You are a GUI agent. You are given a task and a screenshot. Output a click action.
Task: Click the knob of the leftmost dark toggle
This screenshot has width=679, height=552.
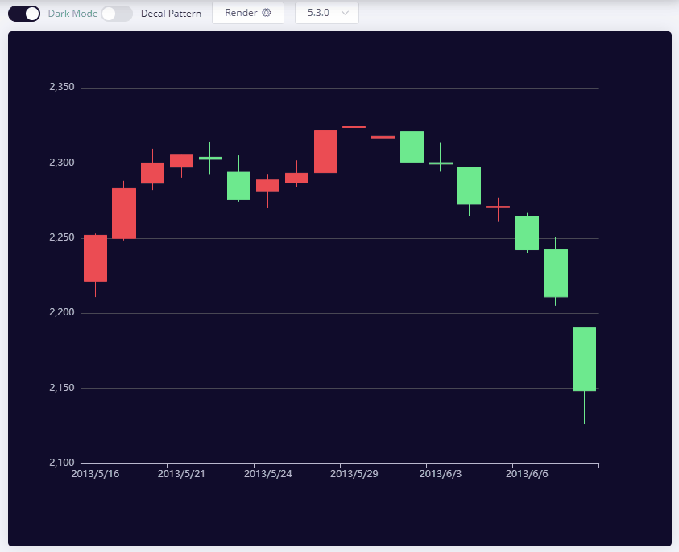pos(31,13)
